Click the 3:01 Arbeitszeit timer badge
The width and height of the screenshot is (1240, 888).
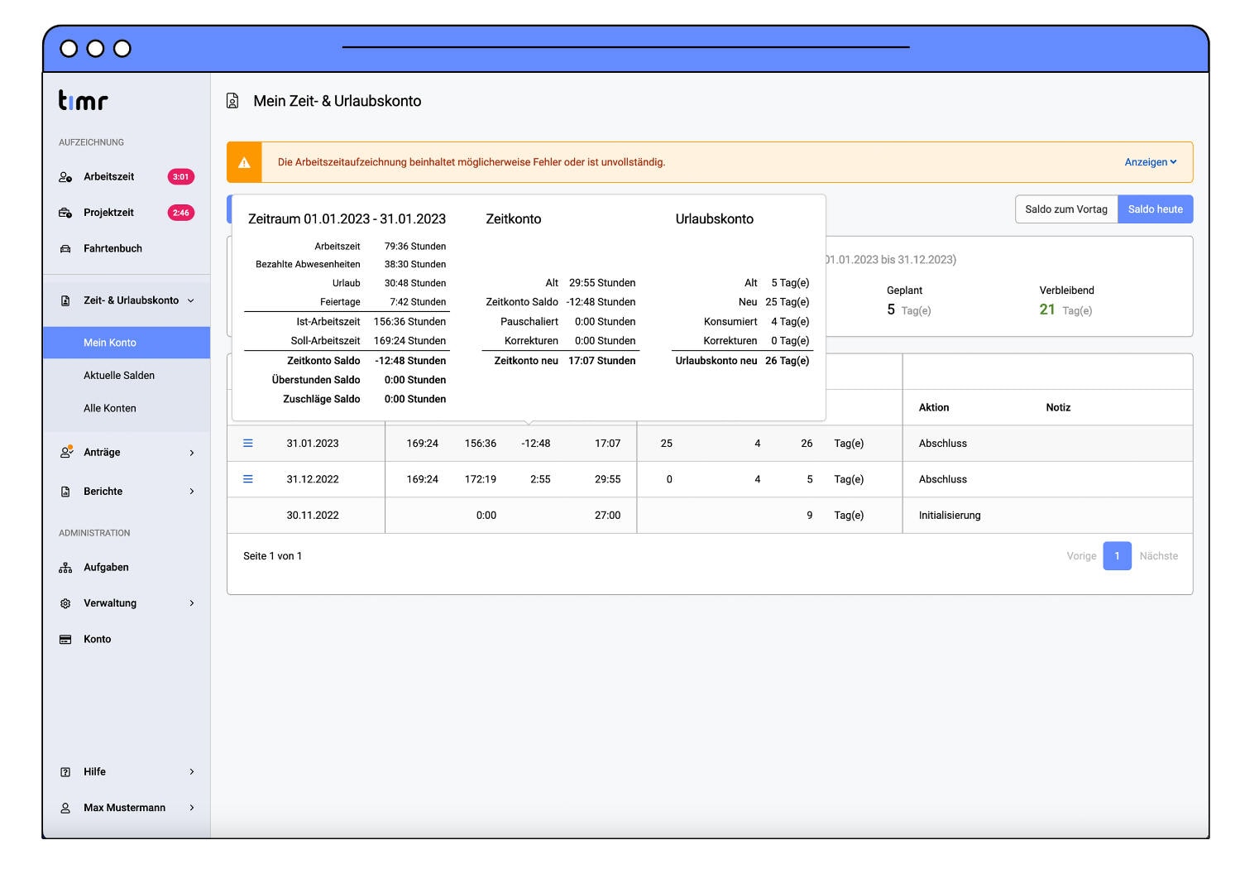click(181, 177)
